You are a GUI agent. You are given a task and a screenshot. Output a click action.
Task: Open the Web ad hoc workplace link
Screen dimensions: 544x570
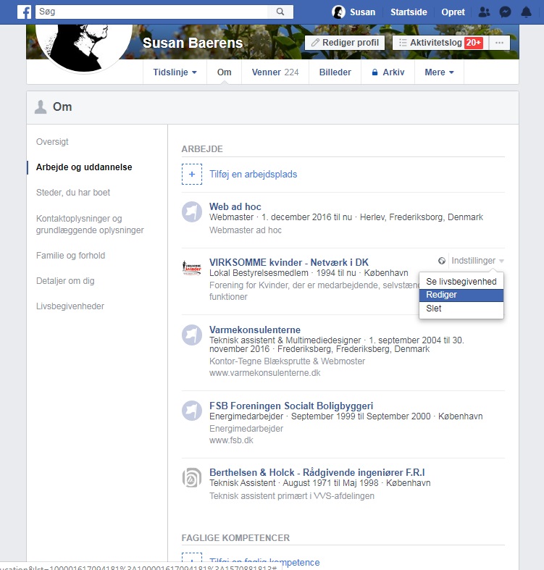click(x=235, y=206)
